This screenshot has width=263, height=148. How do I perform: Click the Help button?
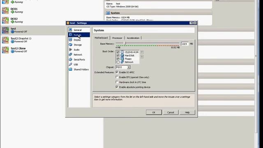pyautogui.click(x=187, y=112)
